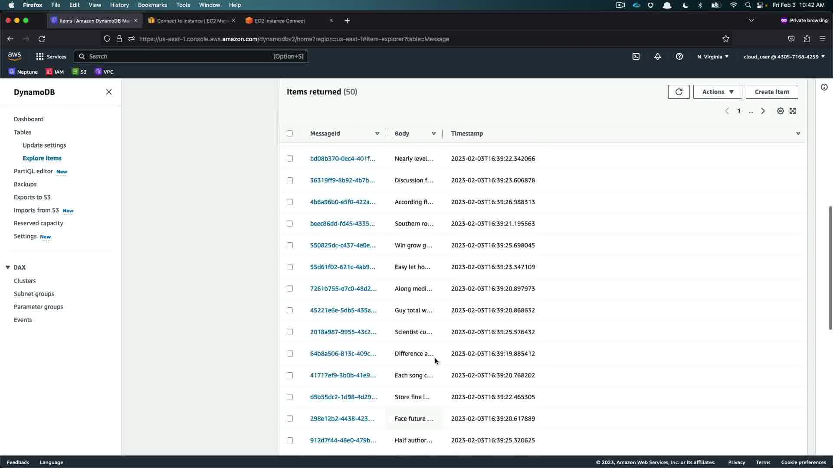Go to next results page arrow

pyautogui.click(x=763, y=111)
